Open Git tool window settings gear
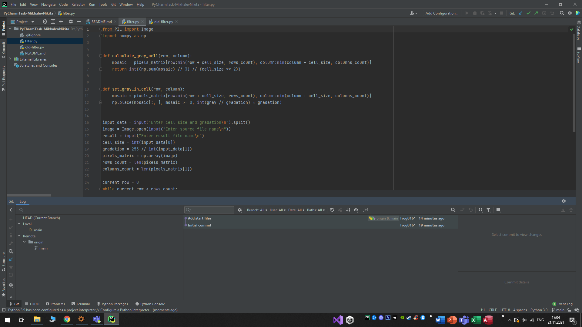Screen dimensions: 582x327 coord(564,201)
